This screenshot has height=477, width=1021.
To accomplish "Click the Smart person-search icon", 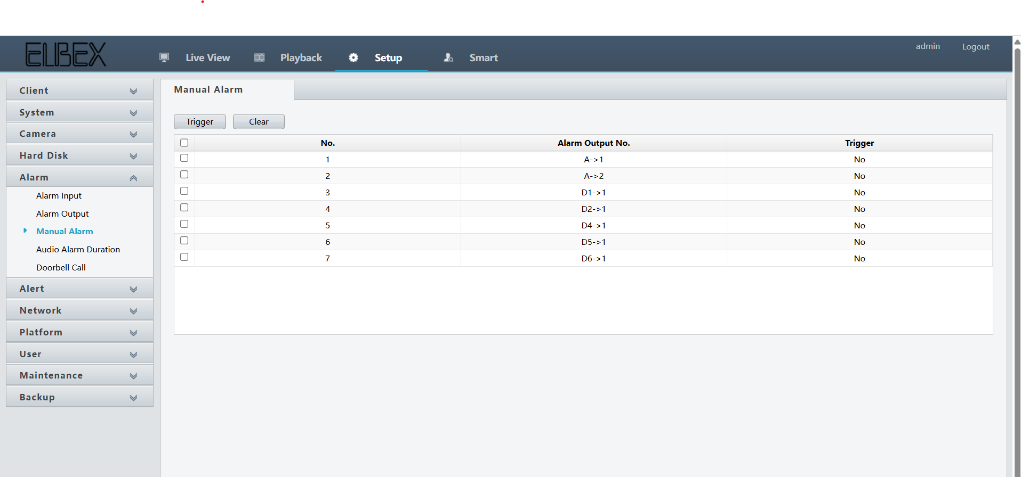I will [x=448, y=57].
